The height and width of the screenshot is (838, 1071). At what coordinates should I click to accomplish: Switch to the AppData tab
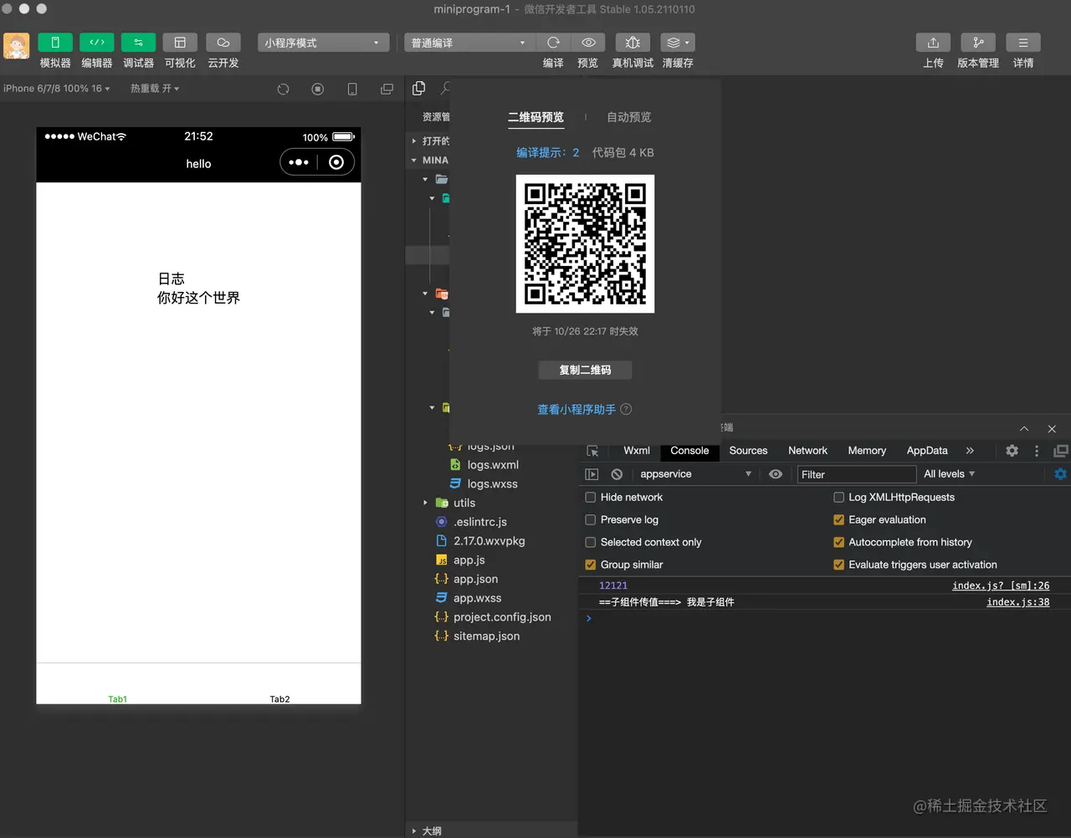pyautogui.click(x=927, y=451)
